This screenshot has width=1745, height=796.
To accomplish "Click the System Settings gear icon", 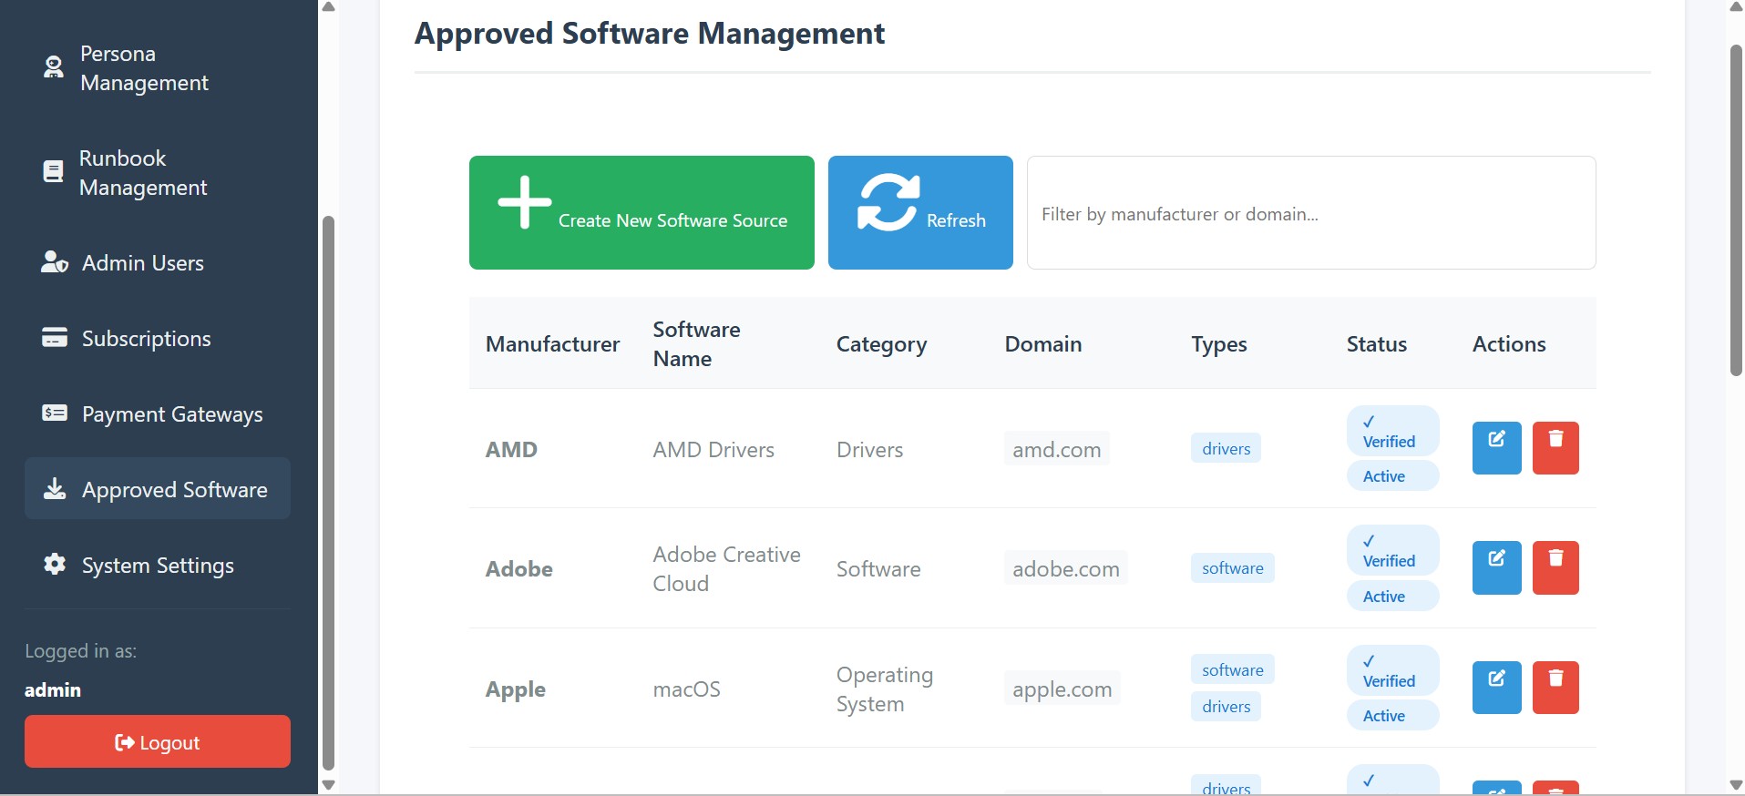I will pos(55,565).
